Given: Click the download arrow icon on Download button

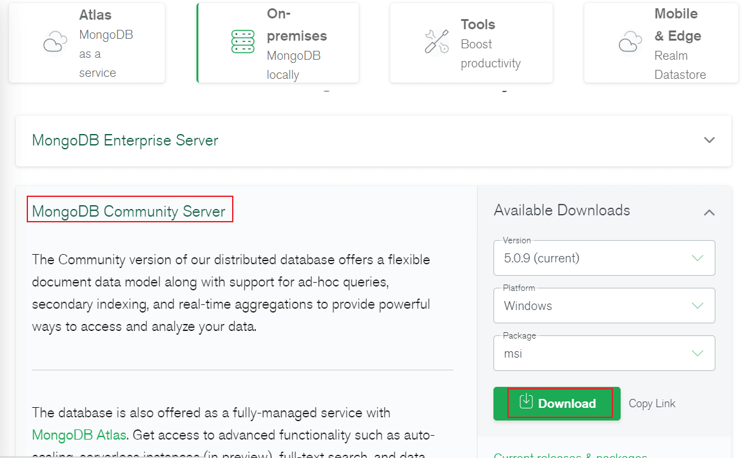Looking at the screenshot, I should click(526, 401).
